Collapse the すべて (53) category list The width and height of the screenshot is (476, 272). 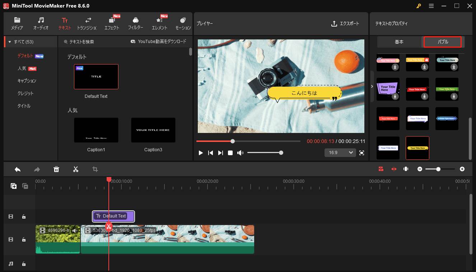(x=10, y=42)
